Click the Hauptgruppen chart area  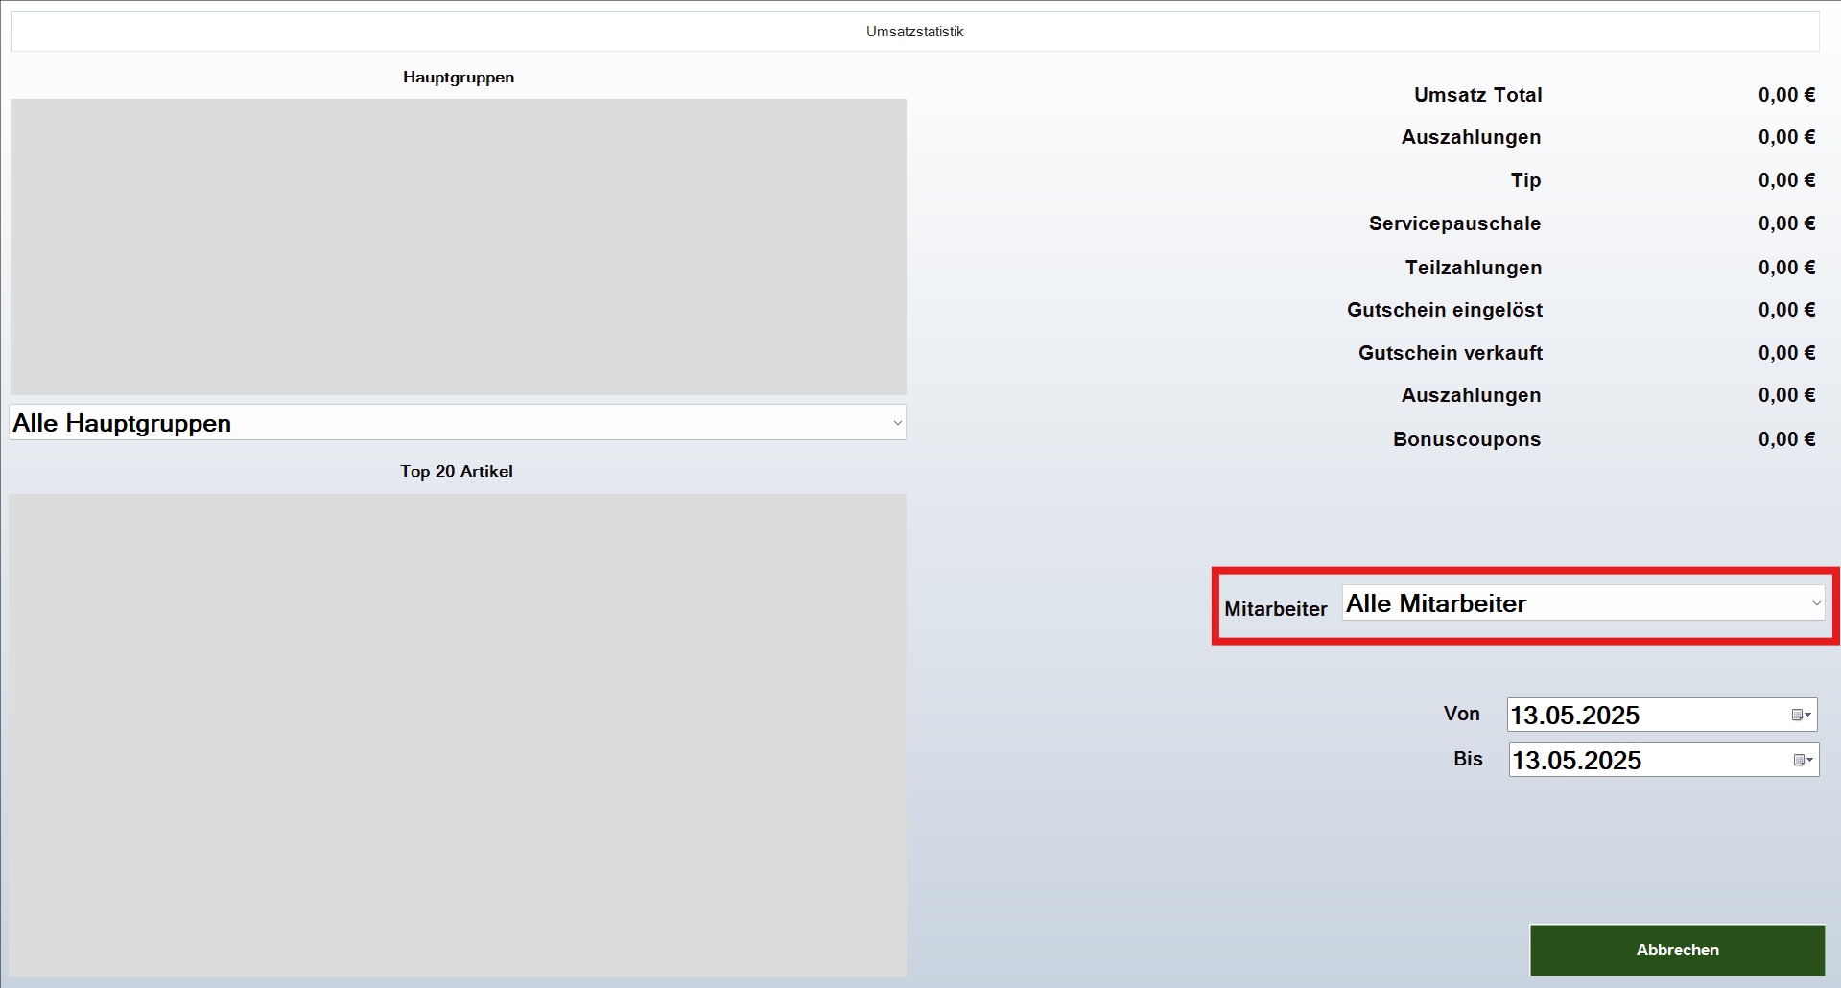pos(458,247)
